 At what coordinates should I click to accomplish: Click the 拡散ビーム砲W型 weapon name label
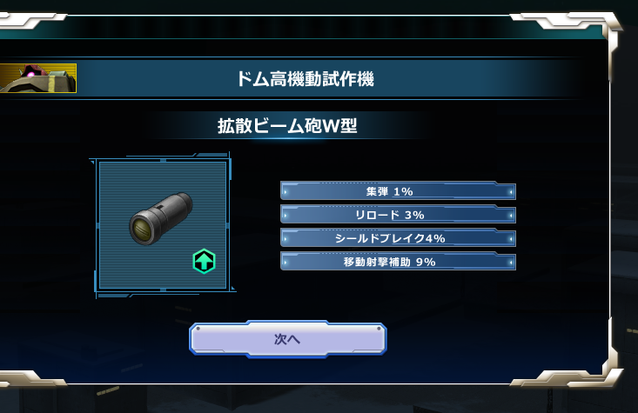(x=287, y=126)
